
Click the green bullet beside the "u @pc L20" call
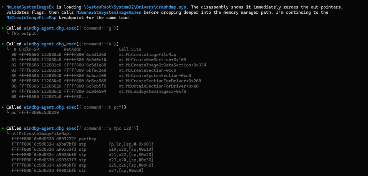(x=3, y=128)
